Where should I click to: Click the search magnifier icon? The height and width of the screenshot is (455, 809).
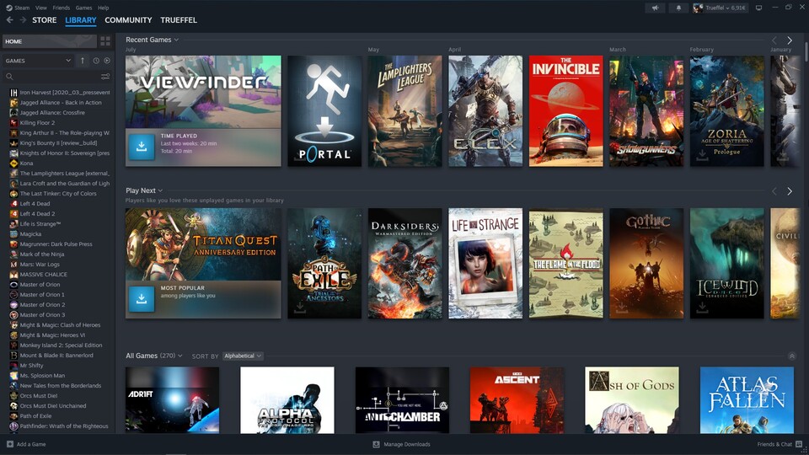(x=9, y=77)
